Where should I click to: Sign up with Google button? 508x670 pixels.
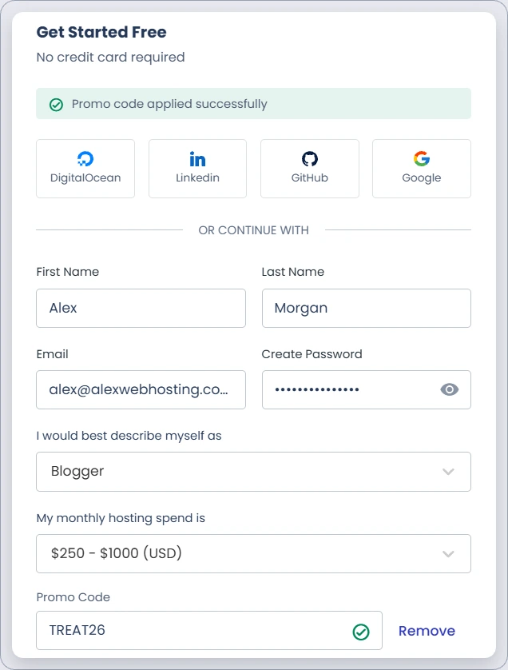pyautogui.click(x=422, y=169)
